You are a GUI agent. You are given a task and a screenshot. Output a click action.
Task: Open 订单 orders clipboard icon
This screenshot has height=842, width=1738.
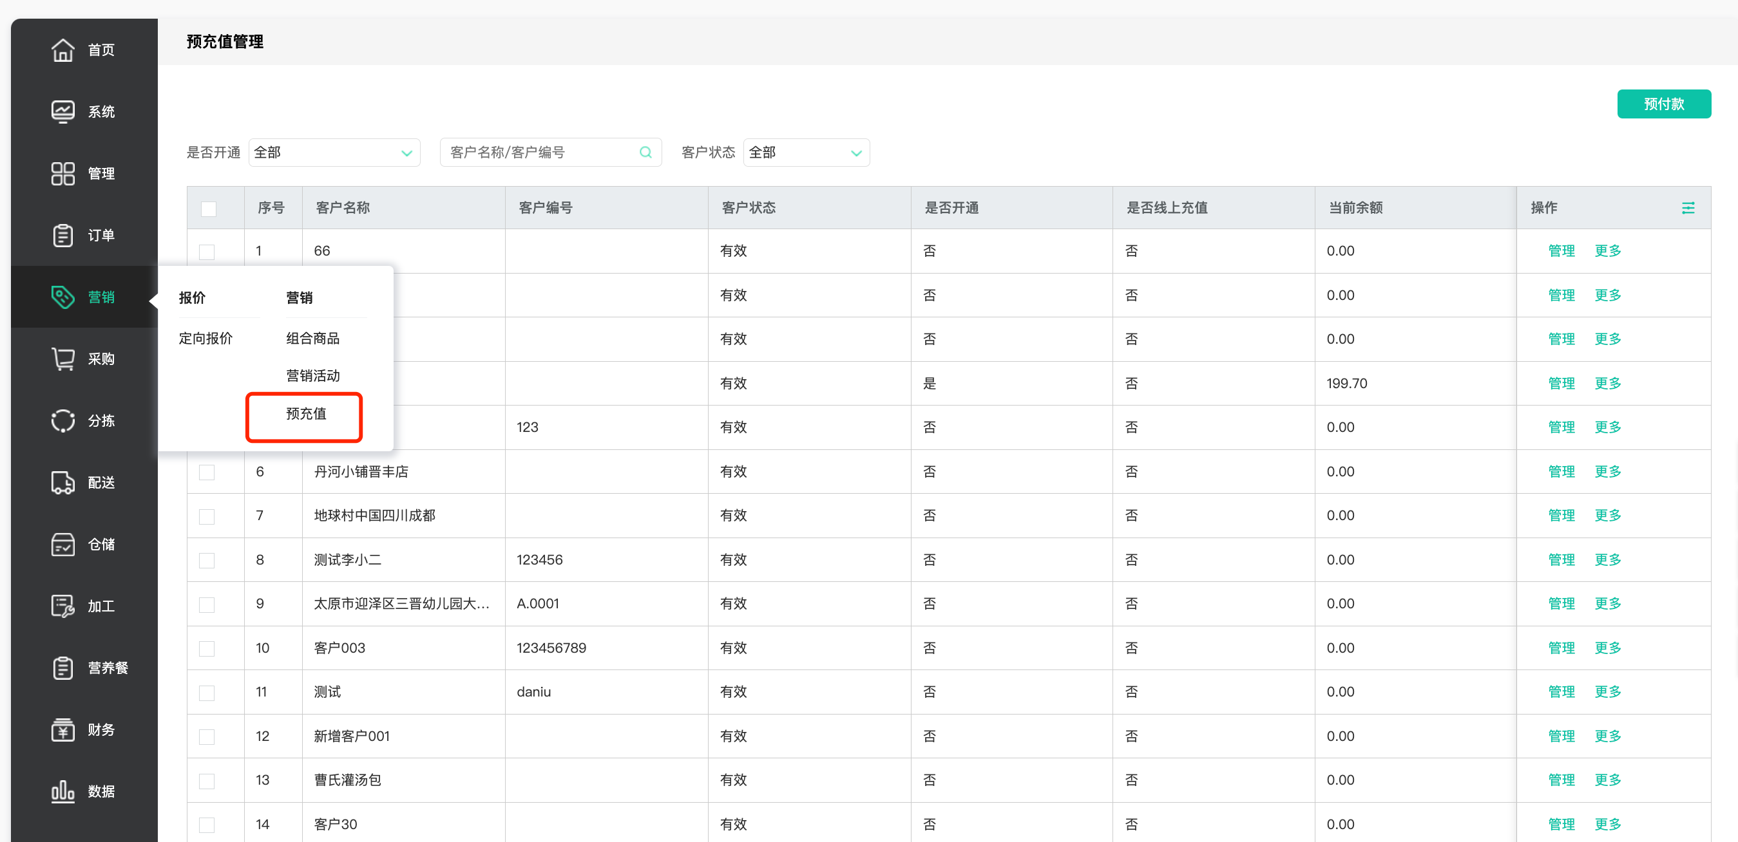tap(62, 235)
